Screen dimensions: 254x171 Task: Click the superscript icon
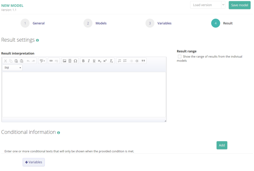coord(105,61)
